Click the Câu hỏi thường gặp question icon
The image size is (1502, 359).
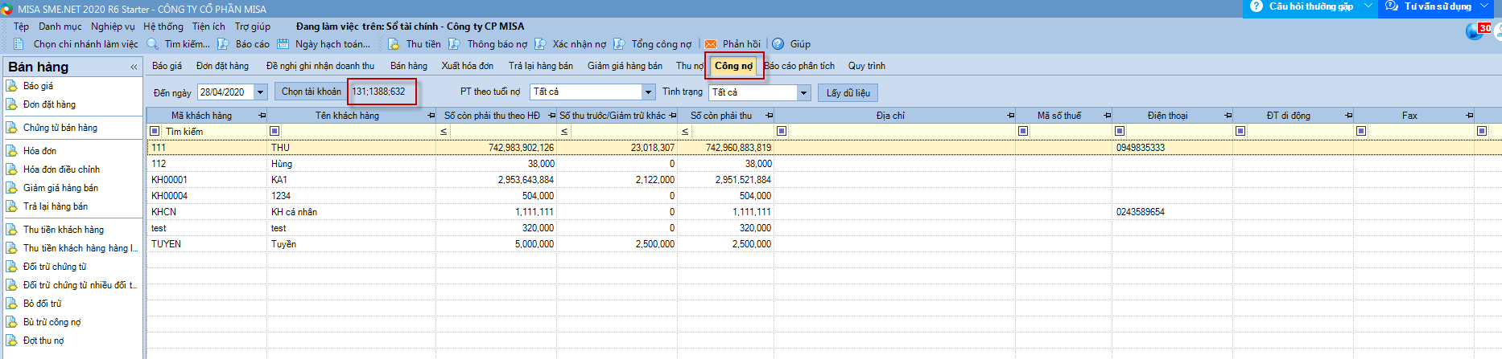1256,6
